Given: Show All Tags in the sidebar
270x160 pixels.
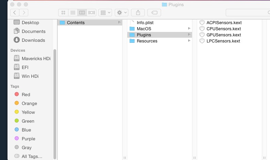Looking at the screenshot, I should (32, 156).
